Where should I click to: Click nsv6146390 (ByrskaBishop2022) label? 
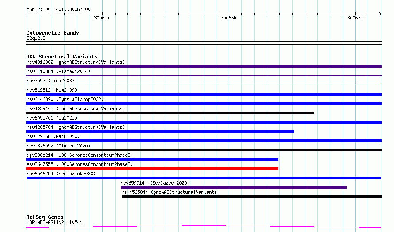pyautogui.click(x=65, y=99)
